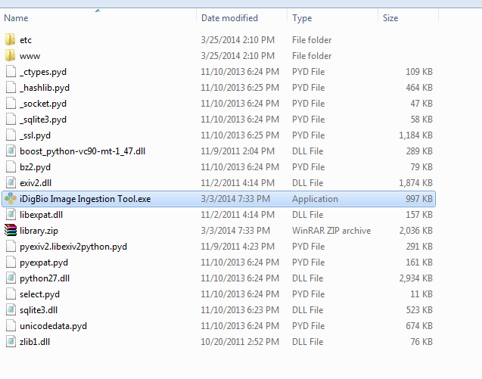Image resolution: width=482 pixels, height=379 pixels.
Task: Click the _ctypes.pyd file icon
Action: pos(10,72)
